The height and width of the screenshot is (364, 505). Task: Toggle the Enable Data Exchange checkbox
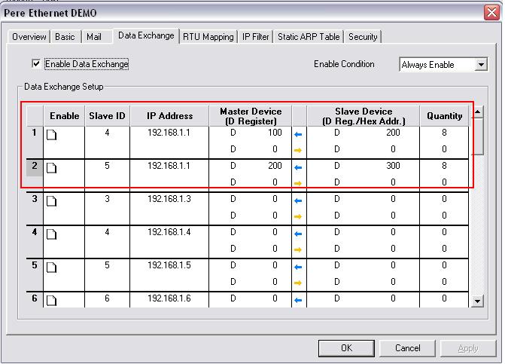(x=36, y=65)
